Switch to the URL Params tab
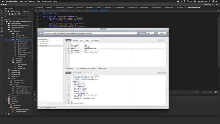 (95, 40)
